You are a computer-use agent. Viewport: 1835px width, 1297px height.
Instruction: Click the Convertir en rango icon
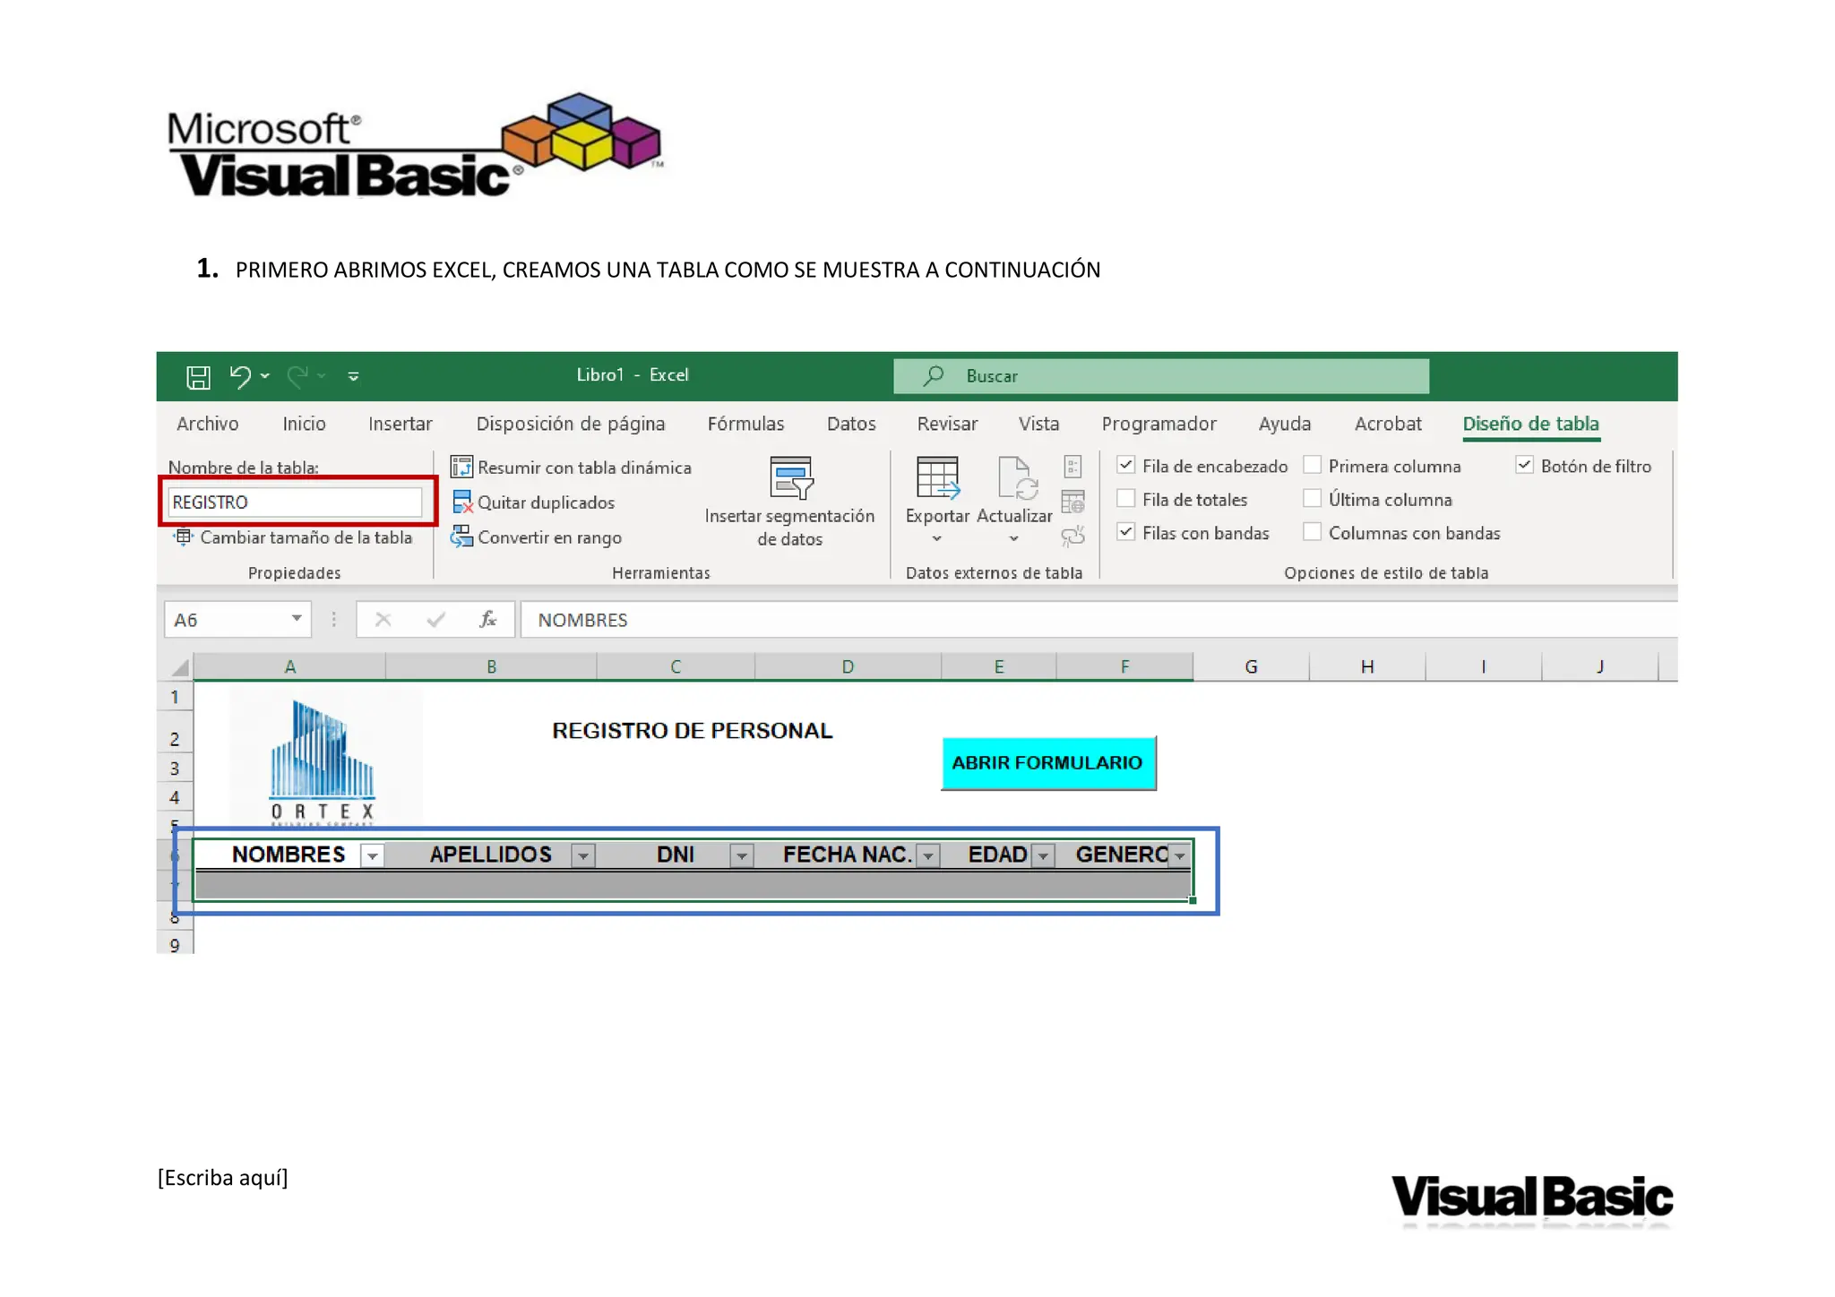pyautogui.click(x=461, y=537)
